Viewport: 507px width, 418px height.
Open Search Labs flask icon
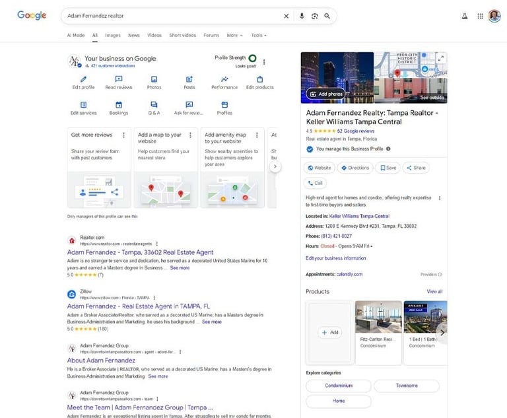tap(465, 16)
